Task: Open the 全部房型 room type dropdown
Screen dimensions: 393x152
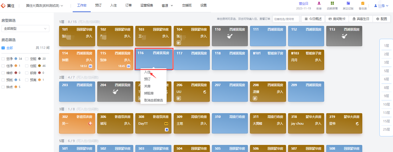Action: (25, 29)
